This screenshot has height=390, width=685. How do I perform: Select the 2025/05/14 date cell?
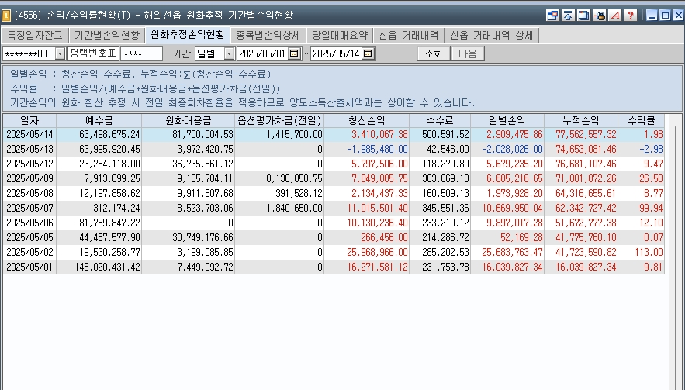tap(29, 134)
